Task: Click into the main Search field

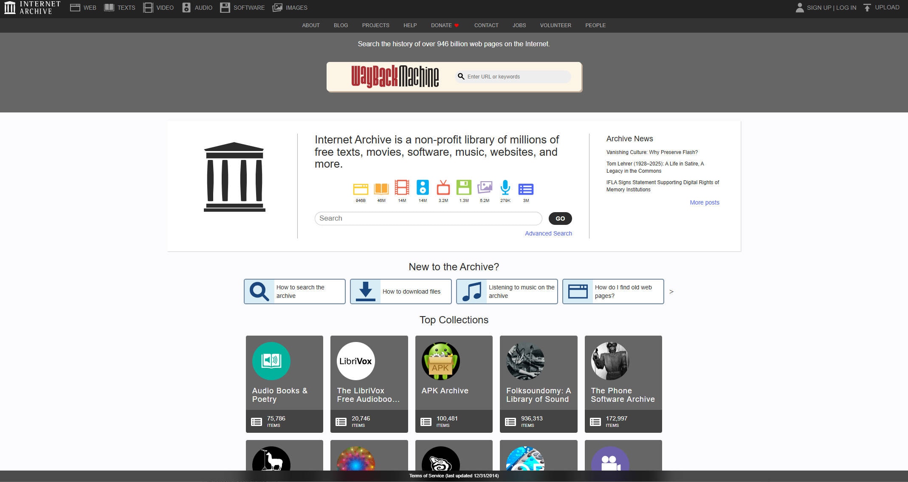Action: [x=428, y=219]
